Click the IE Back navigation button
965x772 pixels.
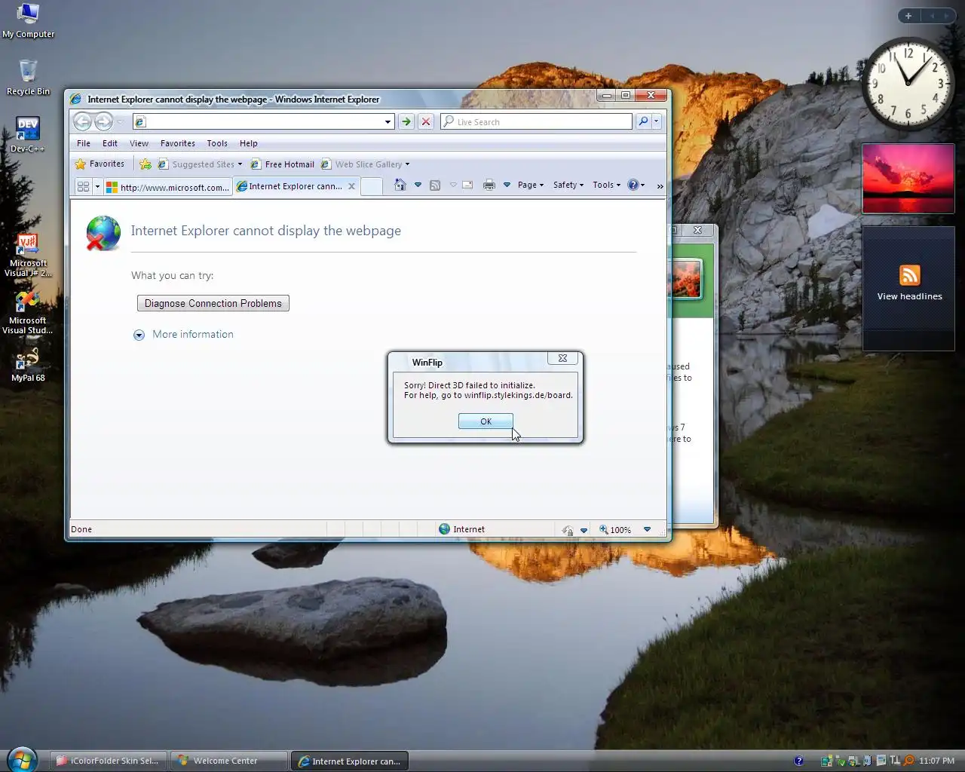[83, 121]
